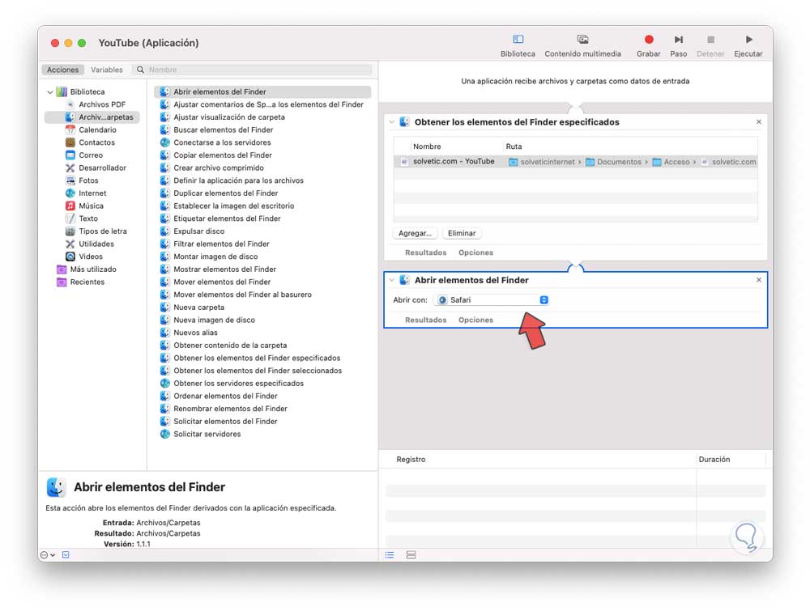This screenshot has width=810, height=611.
Task: Click the Duración column header
Action: tap(714, 460)
